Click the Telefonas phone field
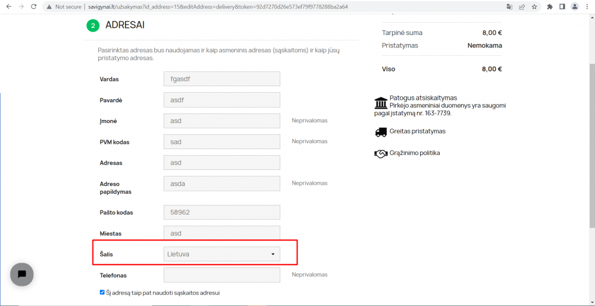The width and height of the screenshot is (595, 306). coord(222,275)
